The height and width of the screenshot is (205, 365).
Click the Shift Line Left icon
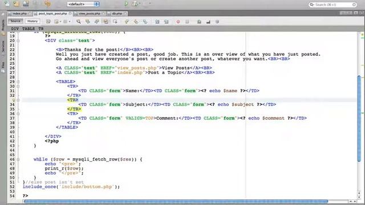click(x=157, y=22)
